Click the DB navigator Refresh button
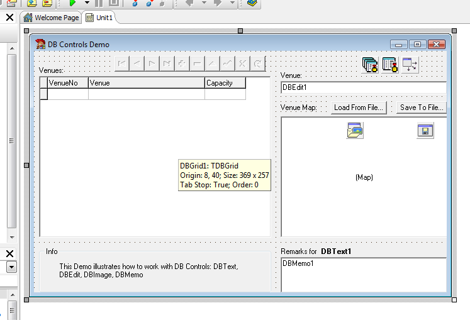470x320 pixels. click(258, 63)
